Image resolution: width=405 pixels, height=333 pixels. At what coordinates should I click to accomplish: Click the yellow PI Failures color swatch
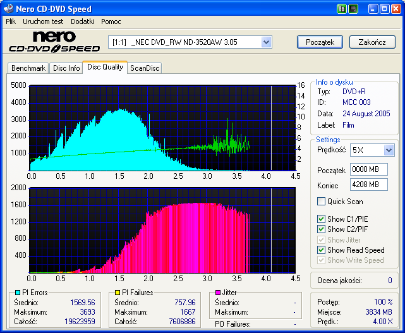118,293
